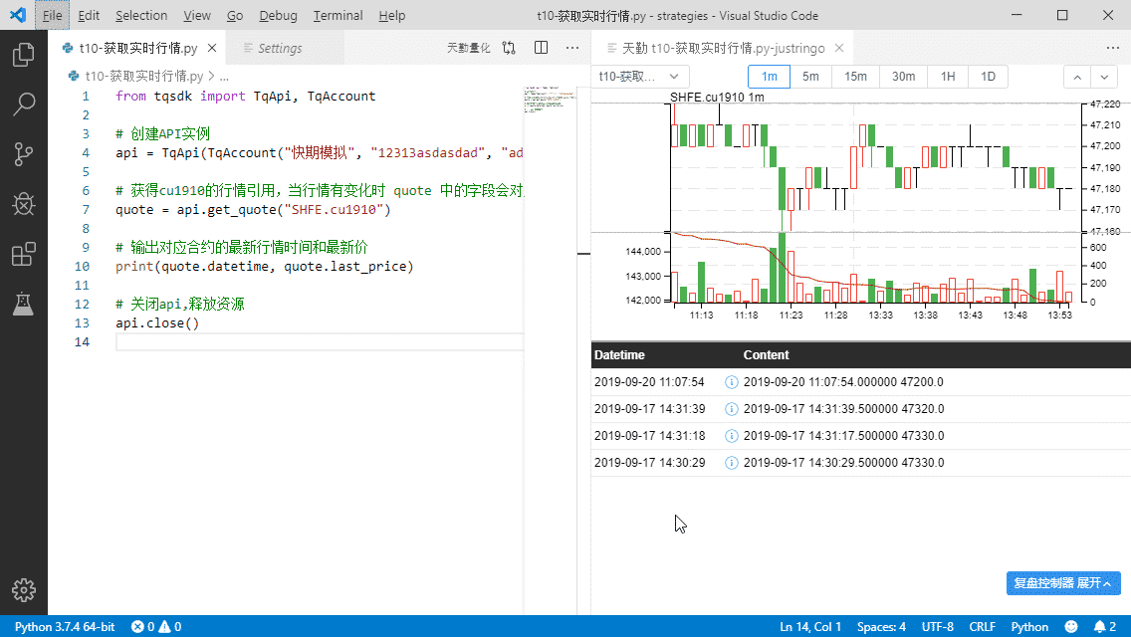Click the api.close() code line
1131x637 pixels.
[x=157, y=323]
